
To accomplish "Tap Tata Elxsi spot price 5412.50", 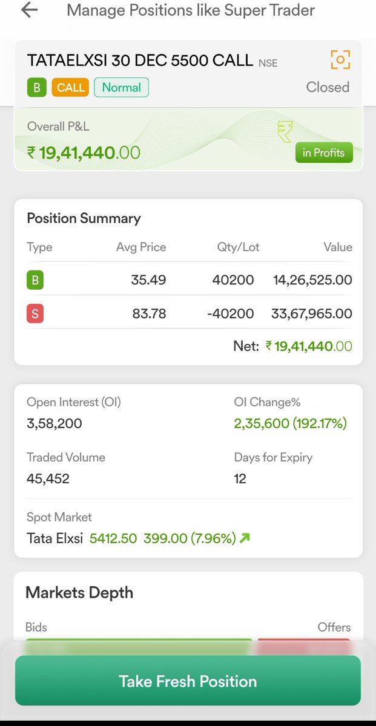I will click(113, 538).
